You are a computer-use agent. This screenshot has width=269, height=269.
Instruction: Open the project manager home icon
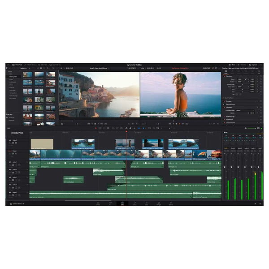tap(255, 204)
